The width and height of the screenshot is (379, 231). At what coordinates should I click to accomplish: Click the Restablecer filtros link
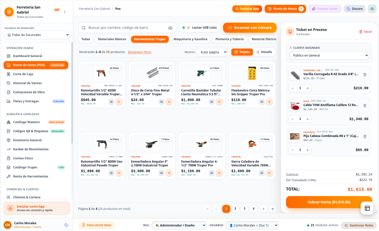[140, 52]
